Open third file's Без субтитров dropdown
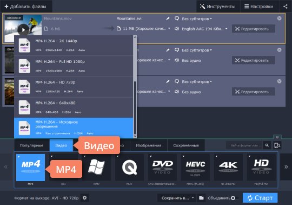292x205 pixels. point(197,81)
